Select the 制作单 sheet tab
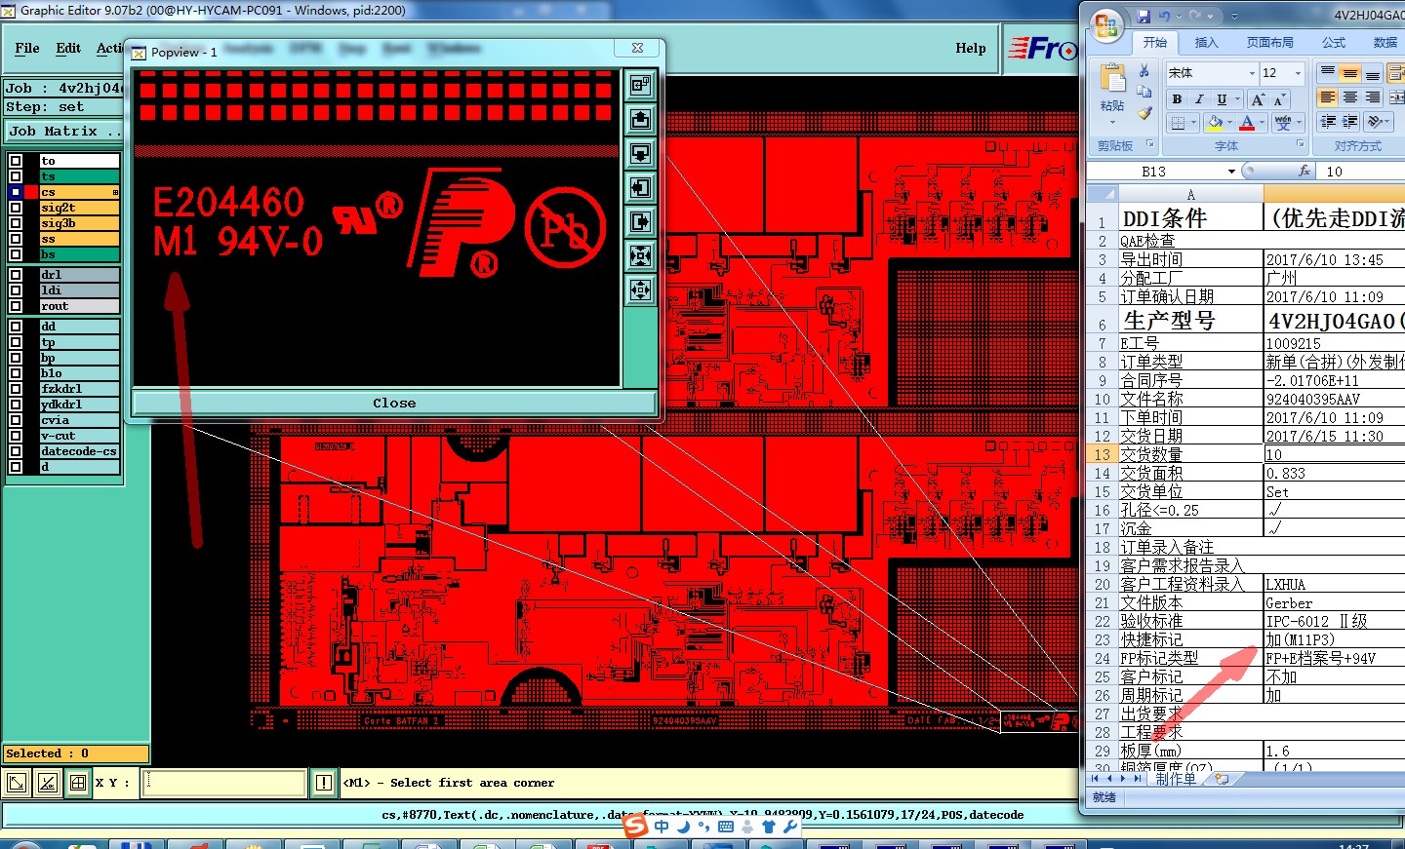This screenshot has height=849, width=1405. (x=1177, y=779)
